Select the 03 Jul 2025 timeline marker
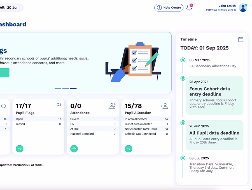Screen dimensions: 252x190 click(183, 158)
